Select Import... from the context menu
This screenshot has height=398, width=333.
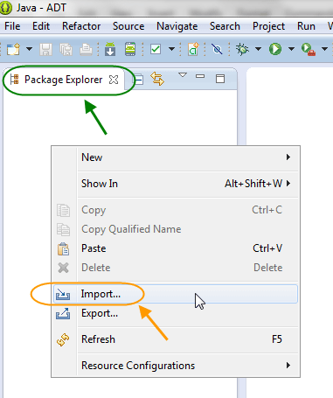point(176,294)
